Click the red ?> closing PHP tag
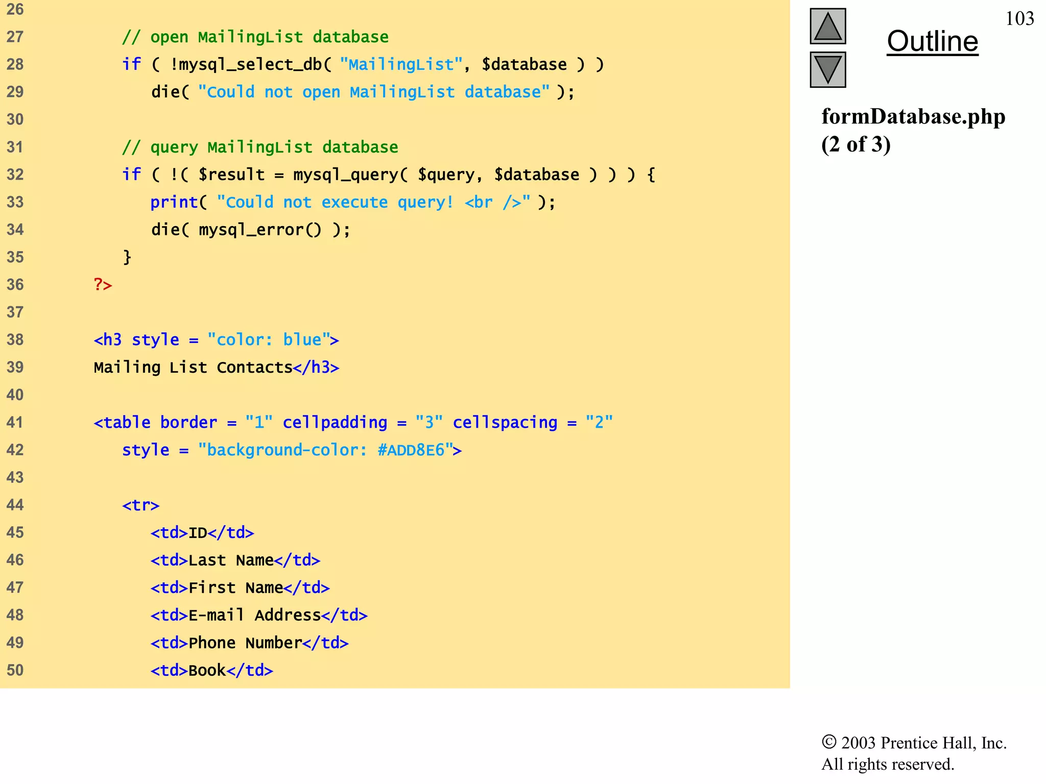This screenshot has height=784, width=1046. click(103, 285)
